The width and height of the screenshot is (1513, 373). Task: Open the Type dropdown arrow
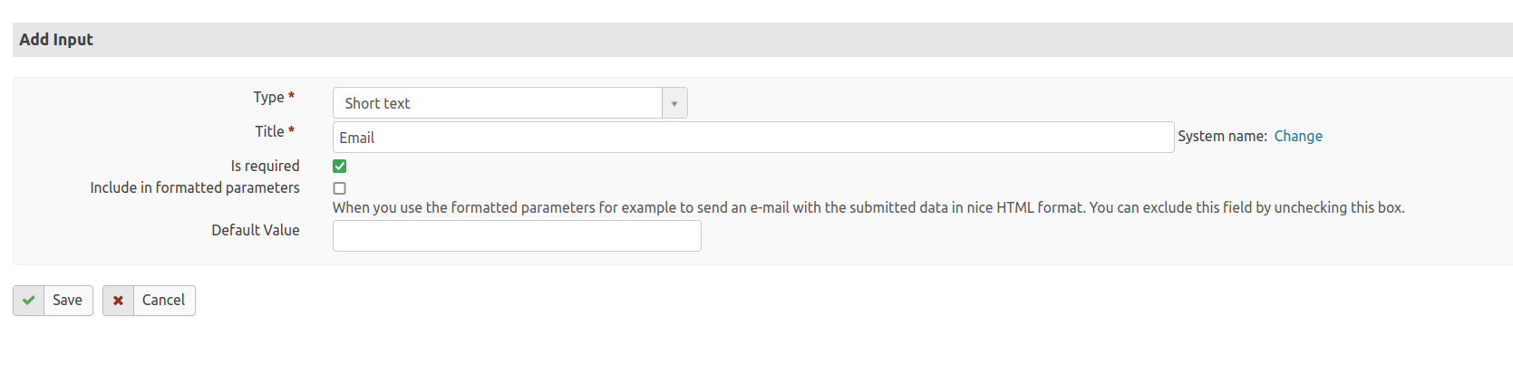click(674, 103)
